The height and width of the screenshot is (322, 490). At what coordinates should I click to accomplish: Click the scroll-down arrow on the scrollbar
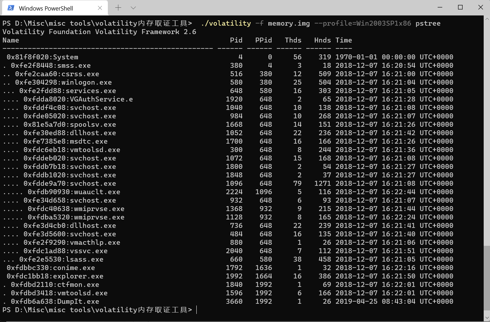(x=488, y=318)
